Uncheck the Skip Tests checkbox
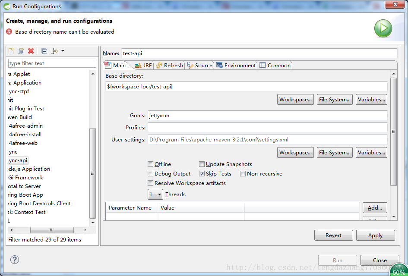This screenshot has height=276, width=408. point(202,174)
